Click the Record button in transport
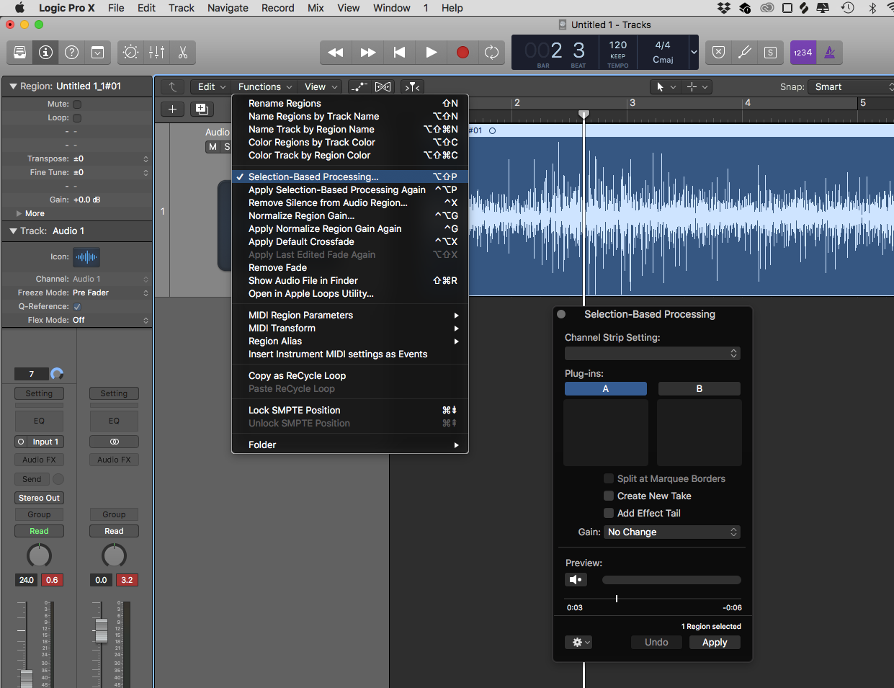Viewport: 894px width, 688px height. (x=462, y=52)
